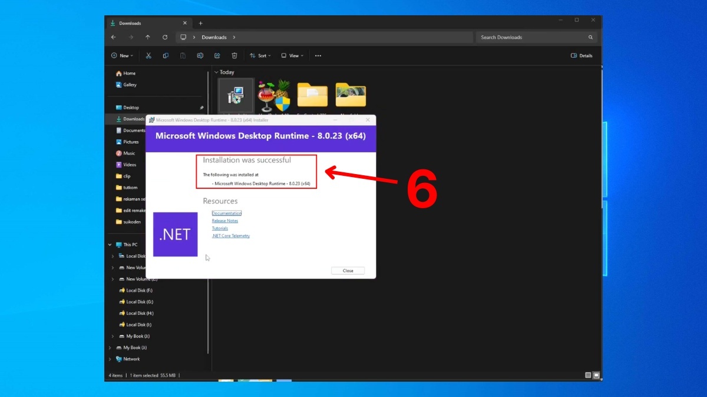Click the Rename icon in Explorer toolbar

pos(200,55)
